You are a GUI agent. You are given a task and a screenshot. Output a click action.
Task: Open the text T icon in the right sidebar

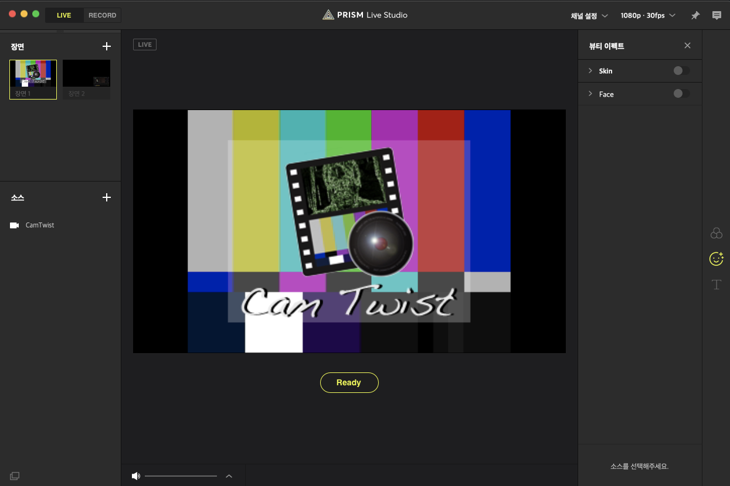[717, 285]
